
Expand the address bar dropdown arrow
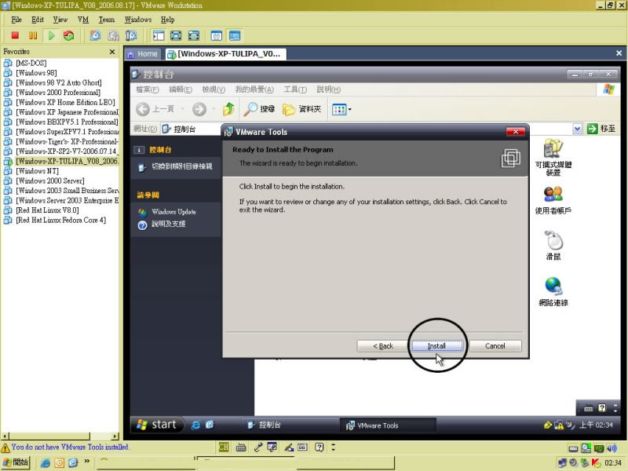point(577,129)
